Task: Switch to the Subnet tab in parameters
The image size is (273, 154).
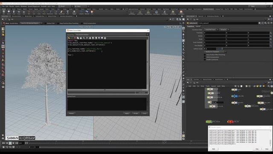Action: 198,27
